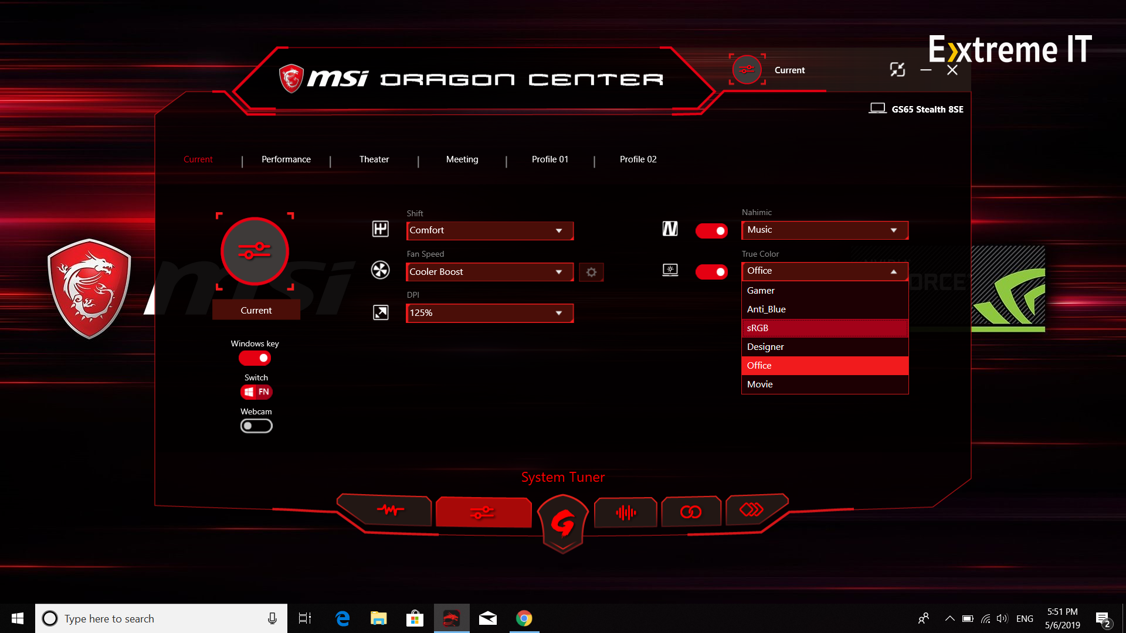Select the System Tuner bottom tab icon
The image size is (1126, 633).
[x=483, y=513]
